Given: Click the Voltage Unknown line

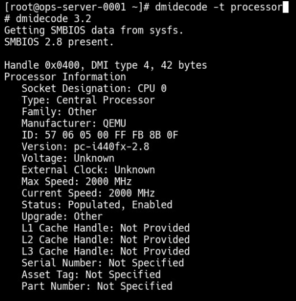Looking at the screenshot, I should 68,158.
